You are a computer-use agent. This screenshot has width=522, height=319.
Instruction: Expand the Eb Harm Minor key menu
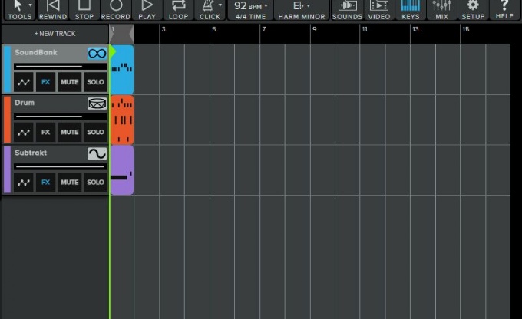(300, 9)
